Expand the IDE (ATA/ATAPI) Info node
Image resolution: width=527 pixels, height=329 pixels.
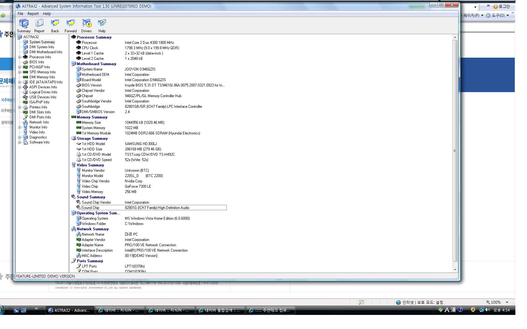click(20, 82)
